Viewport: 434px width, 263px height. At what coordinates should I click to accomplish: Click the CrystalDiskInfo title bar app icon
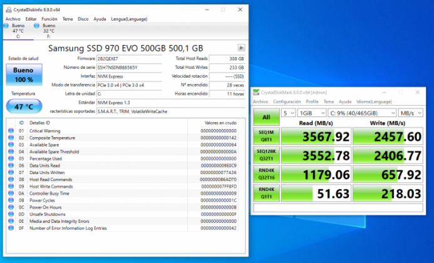click(9, 9)
